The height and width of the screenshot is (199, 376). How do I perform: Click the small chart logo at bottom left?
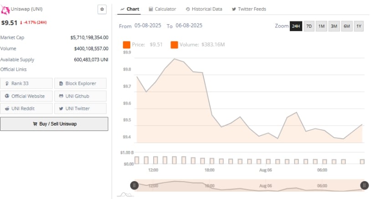pyautogui.click(x=125, y=195)
